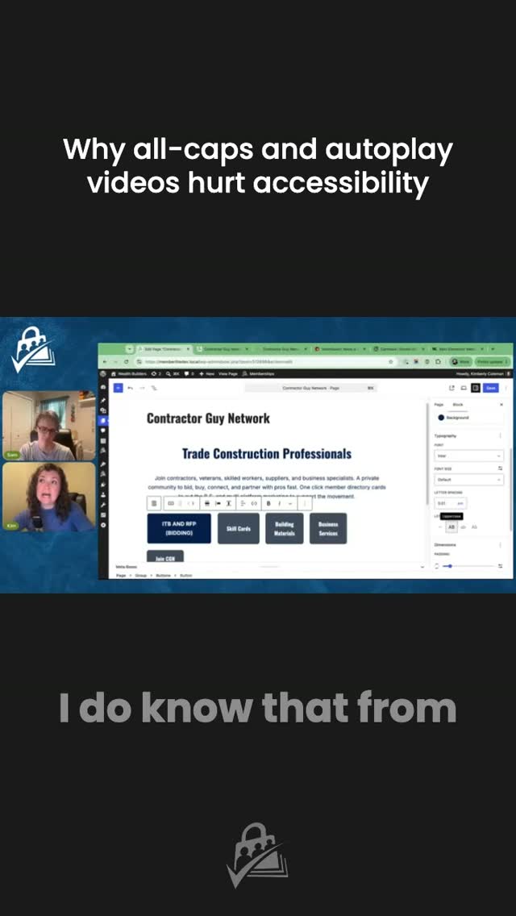This screenshot has width=516, height=916.
Task: Click the Trade Construction Professionals heading
Action: click(x=267, y=453)
